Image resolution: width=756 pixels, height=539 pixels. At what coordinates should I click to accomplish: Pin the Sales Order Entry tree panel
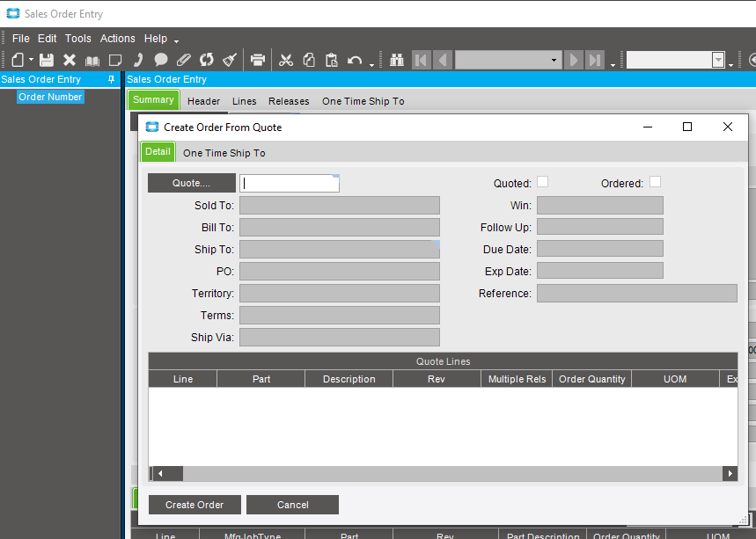[111, 79]
